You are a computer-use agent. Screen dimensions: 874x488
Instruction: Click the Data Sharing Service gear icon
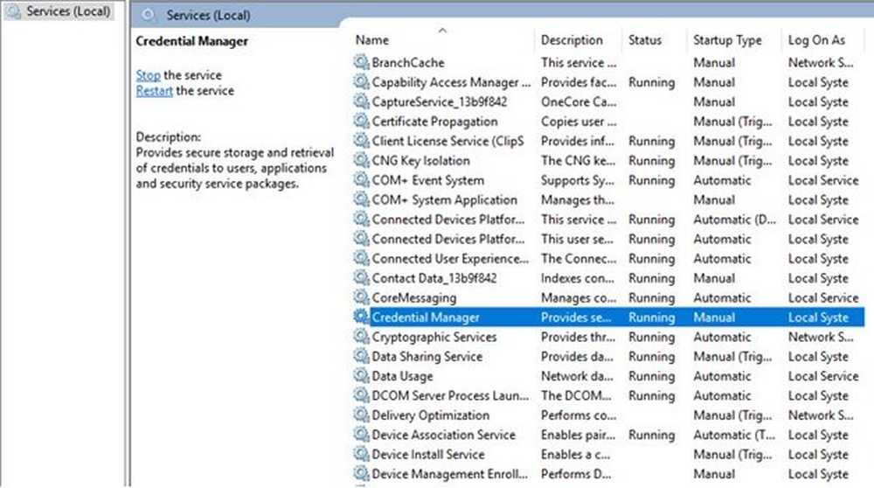point(361,356)
